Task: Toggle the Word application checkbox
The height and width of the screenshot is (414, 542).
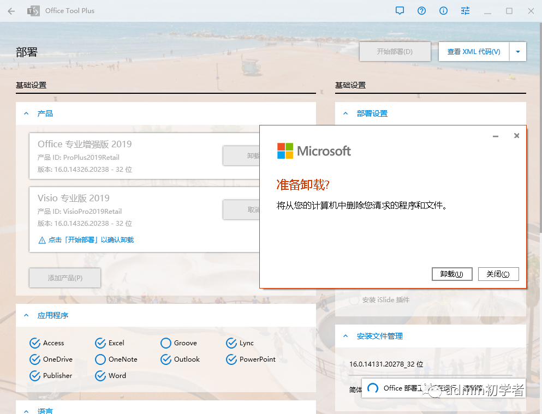Action: pos(100,376)
